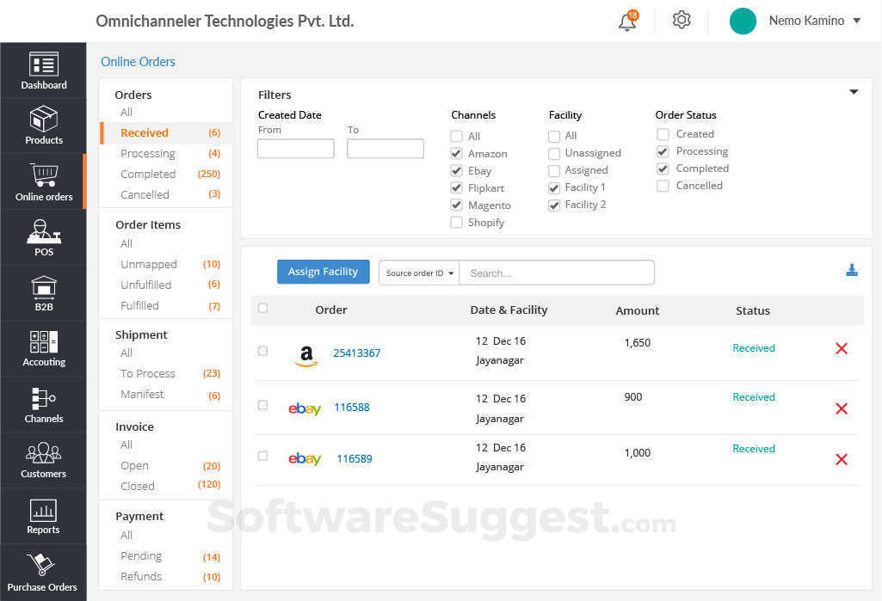Screen dimensions: 882x601
Task: Check the Cancelled order status filter
Action: [663, 185]
